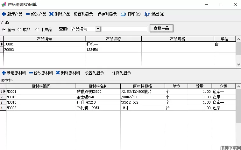The width and height of the screenshot is (241, 150).
Task: Open the 产品编号 query dropdown
Action: click(x=98, y=29)
